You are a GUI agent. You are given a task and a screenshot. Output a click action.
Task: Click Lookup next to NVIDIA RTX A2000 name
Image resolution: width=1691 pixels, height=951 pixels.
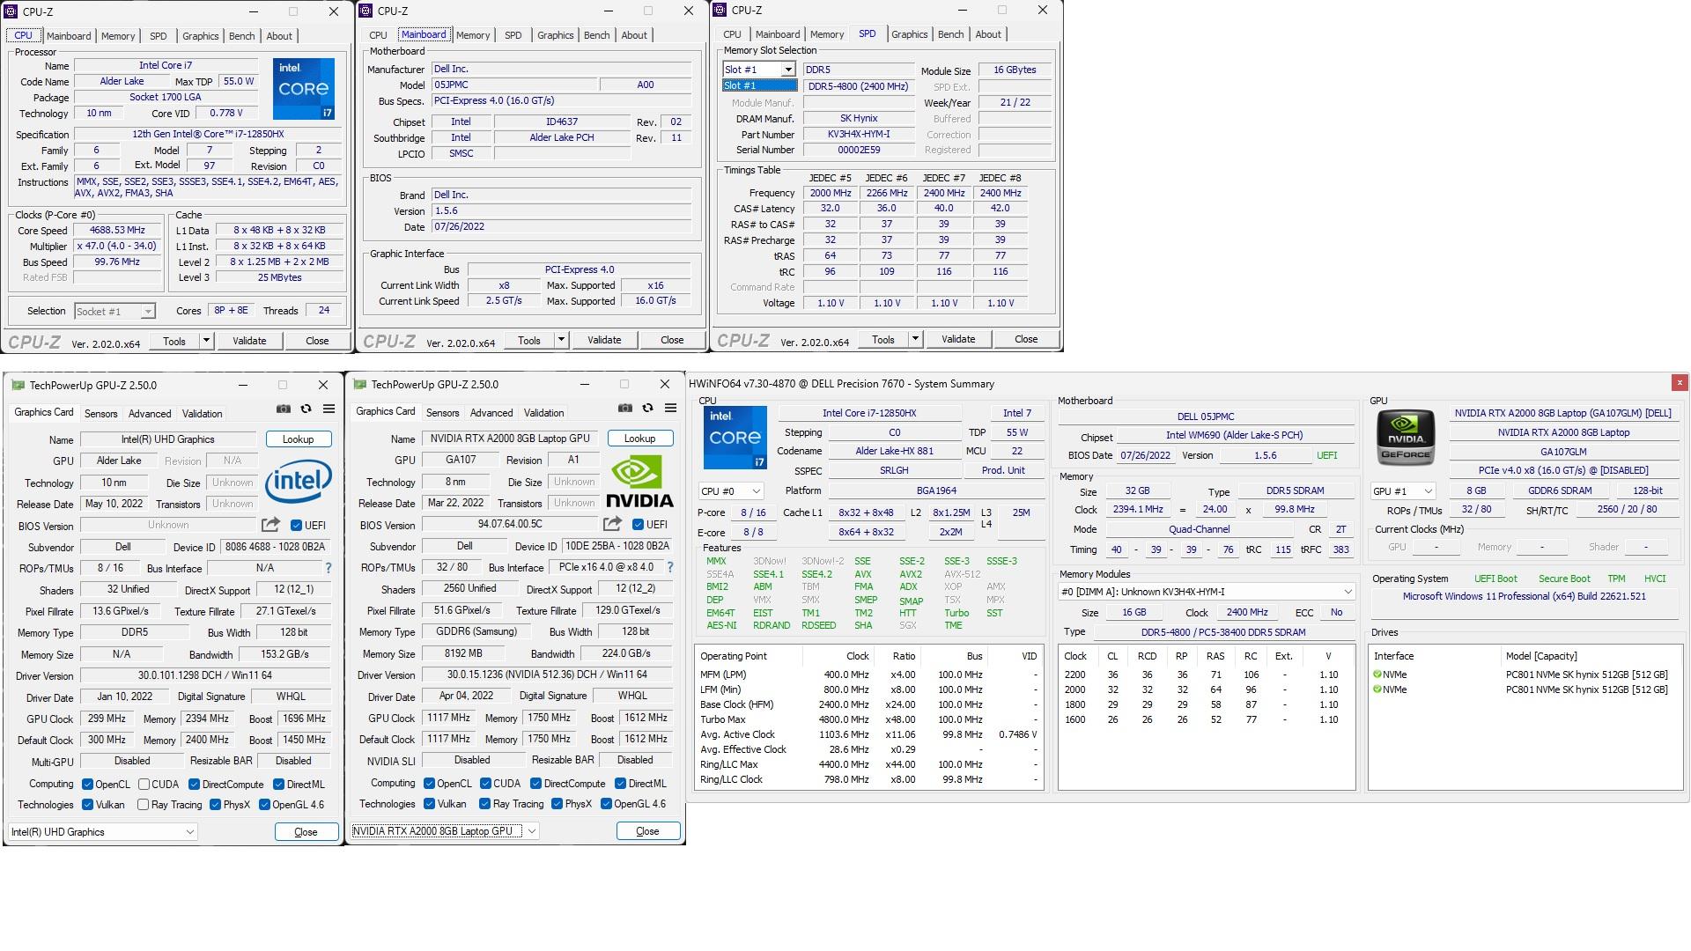[640, 438]
